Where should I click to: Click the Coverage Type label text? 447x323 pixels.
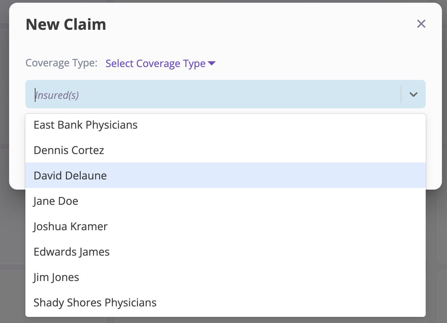pyautogui.click(x=62, y=63)
